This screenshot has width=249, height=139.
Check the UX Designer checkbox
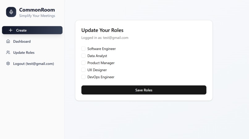(83, 70)
